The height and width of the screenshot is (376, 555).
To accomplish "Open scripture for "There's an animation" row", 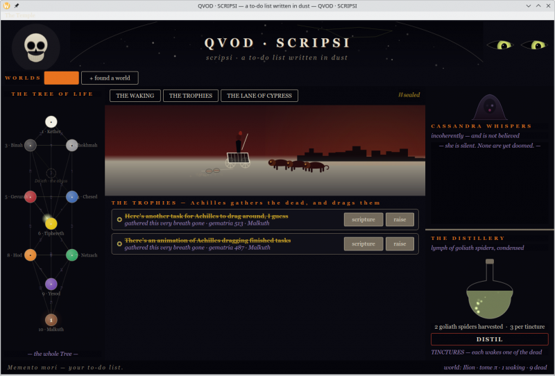I will click(x=364, y=244).
